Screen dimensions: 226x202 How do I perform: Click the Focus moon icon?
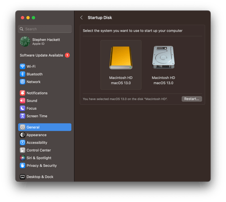[22, 108]
